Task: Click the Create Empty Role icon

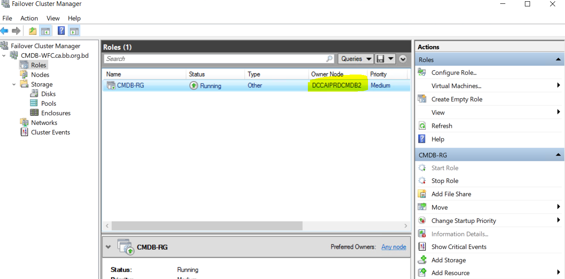Action: tap(422, 99)
